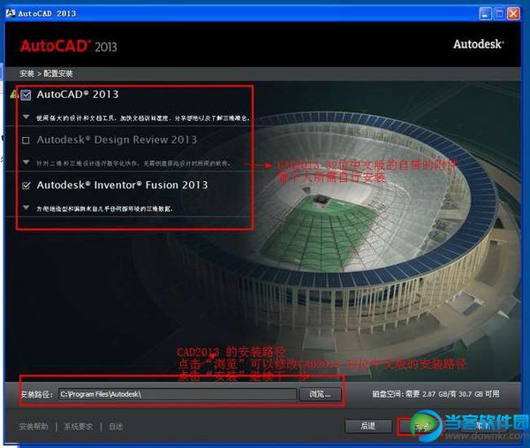Click the 后退 back button
This screenshot has height=448, width=530.
pos(368,426)
